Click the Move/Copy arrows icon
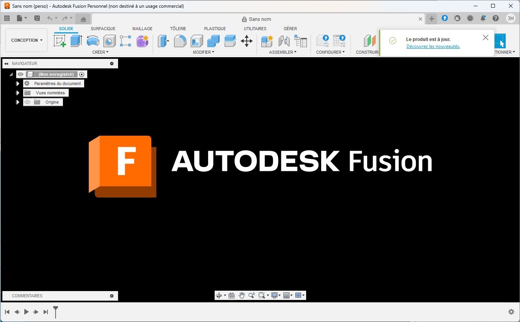The image size is (520, 322). [x=246, y=41]
